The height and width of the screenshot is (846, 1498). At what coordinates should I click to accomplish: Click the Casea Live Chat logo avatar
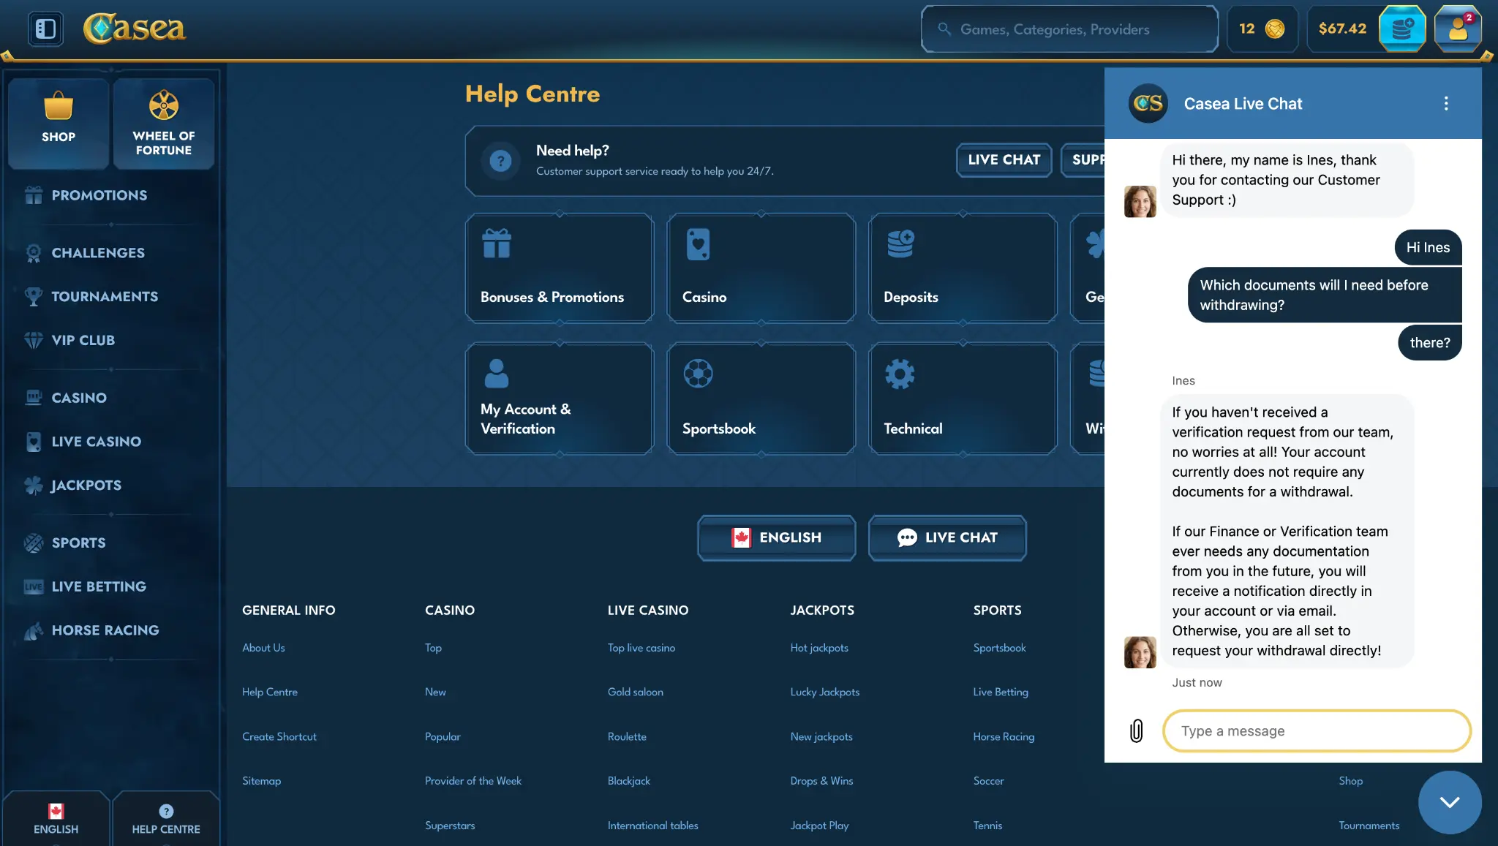click(x=1148, y=103)
